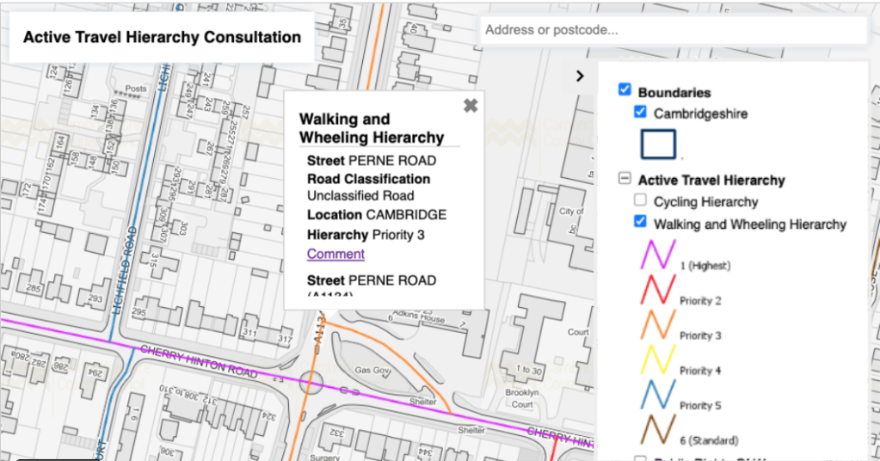Close the Walking and Wheeling Hierarchy popup
Screen dimensions: 880x461
click(x=470, y=106)
